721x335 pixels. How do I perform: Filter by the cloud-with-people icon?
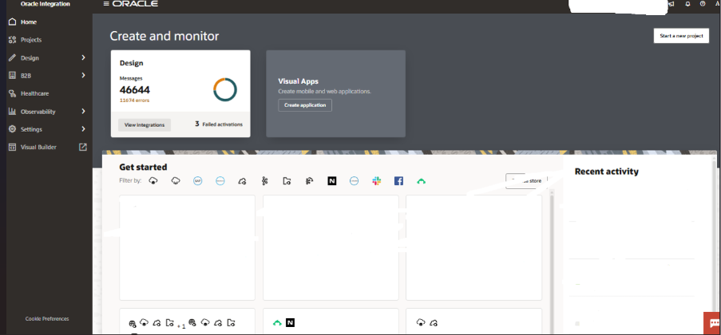coord(310,182)
